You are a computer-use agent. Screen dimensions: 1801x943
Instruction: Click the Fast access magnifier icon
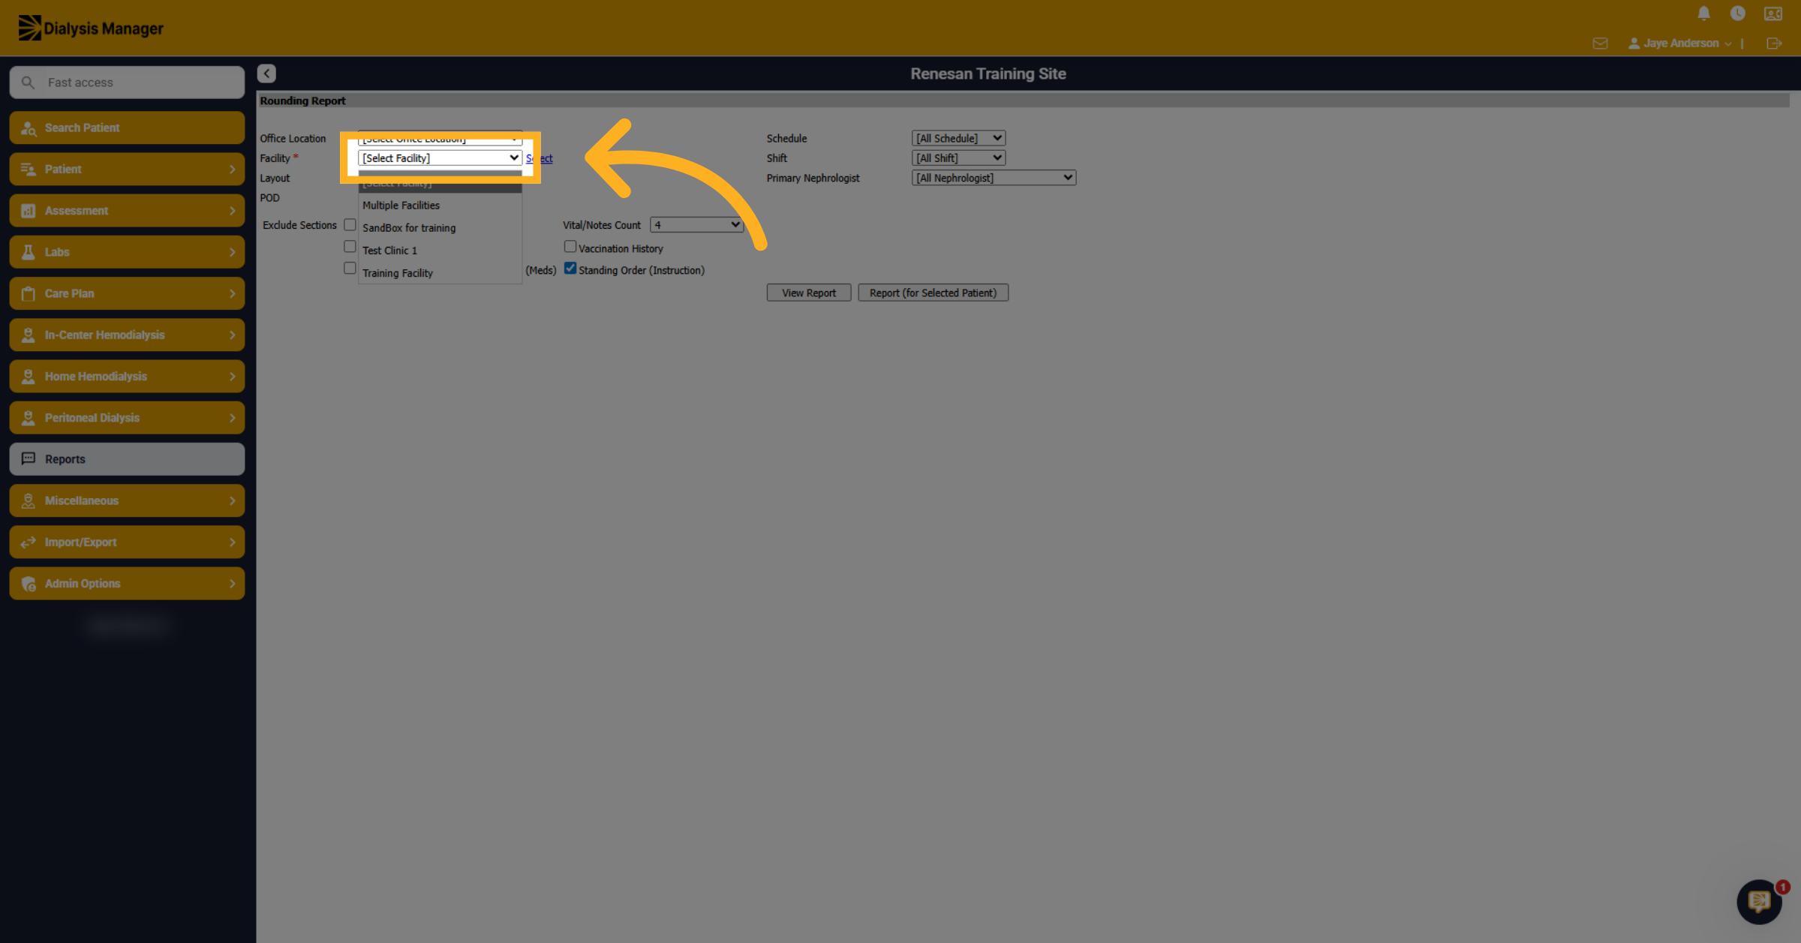coord(28,83)
